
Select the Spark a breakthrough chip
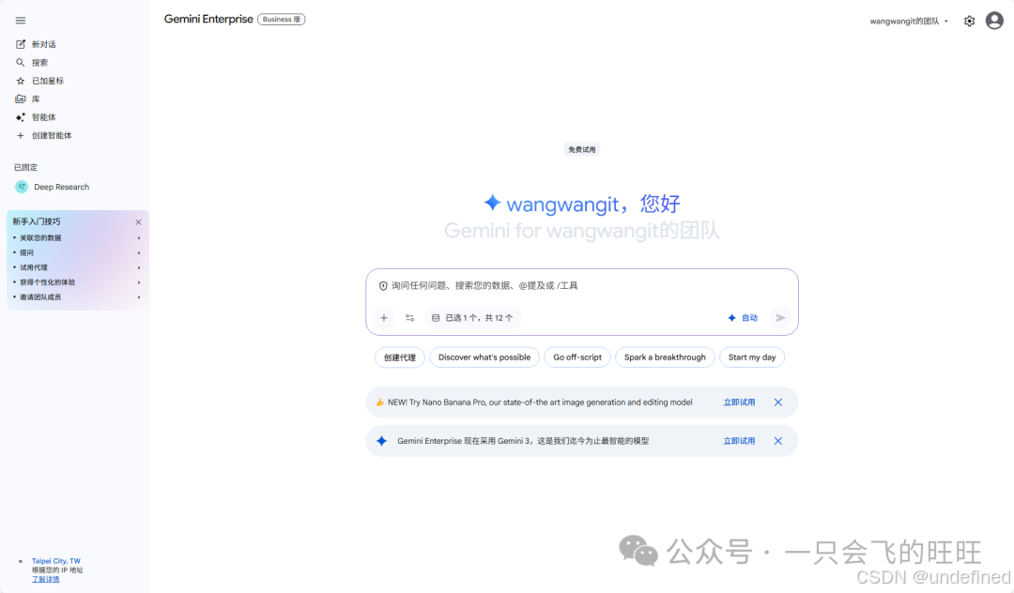pos(665,357)
